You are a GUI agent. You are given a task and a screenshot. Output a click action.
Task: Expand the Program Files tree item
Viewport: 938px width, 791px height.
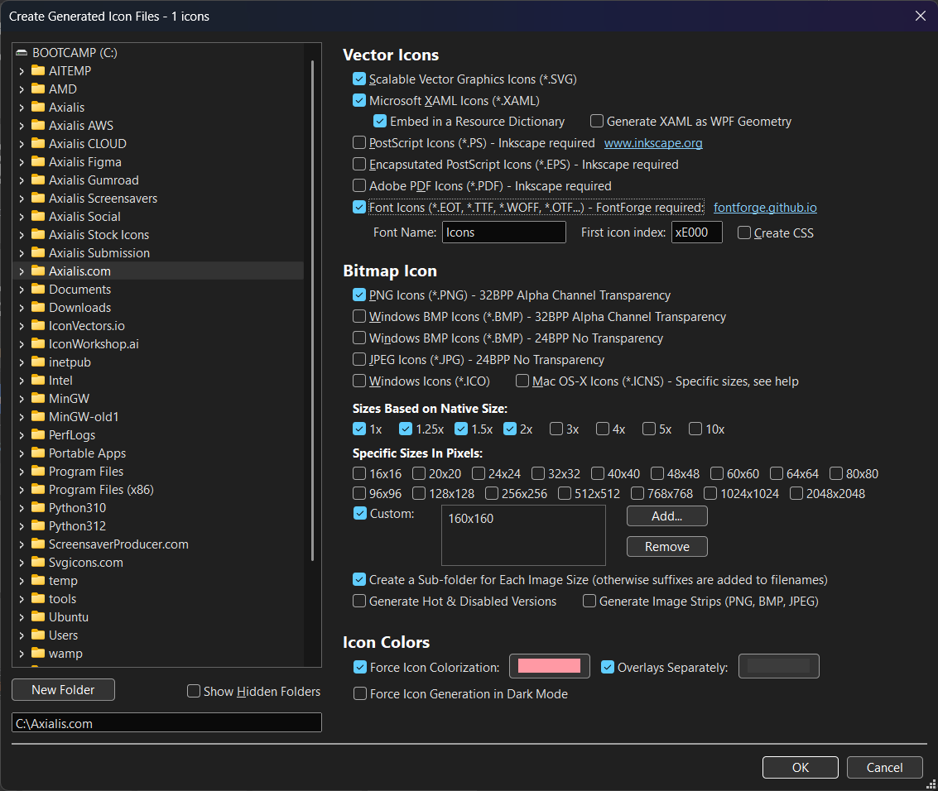tap(21, 471)
